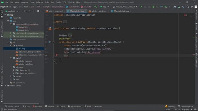Click the project panel horizontal scrollbar

pos(21,104)
